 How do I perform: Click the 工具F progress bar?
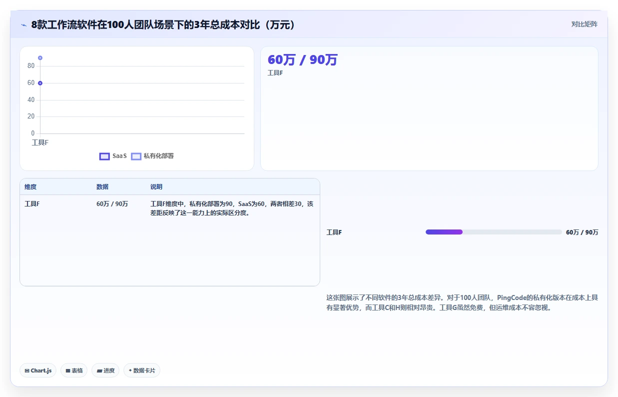pos(494,232)
